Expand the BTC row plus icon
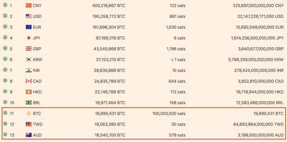 tap(5, 113)
